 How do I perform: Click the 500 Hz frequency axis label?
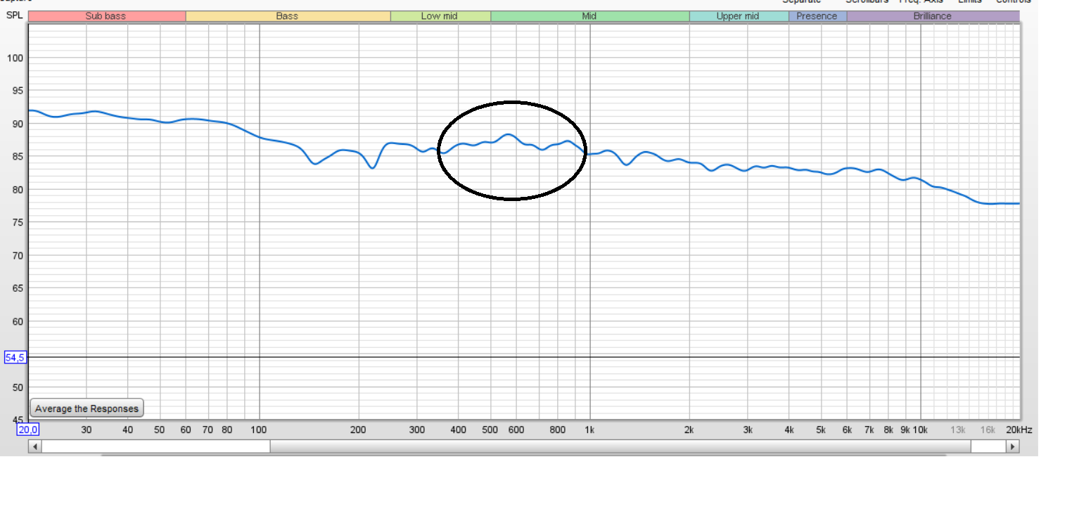click(490, 430)
